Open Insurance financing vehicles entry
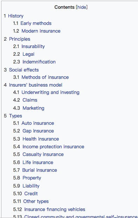 coord(55,209)
